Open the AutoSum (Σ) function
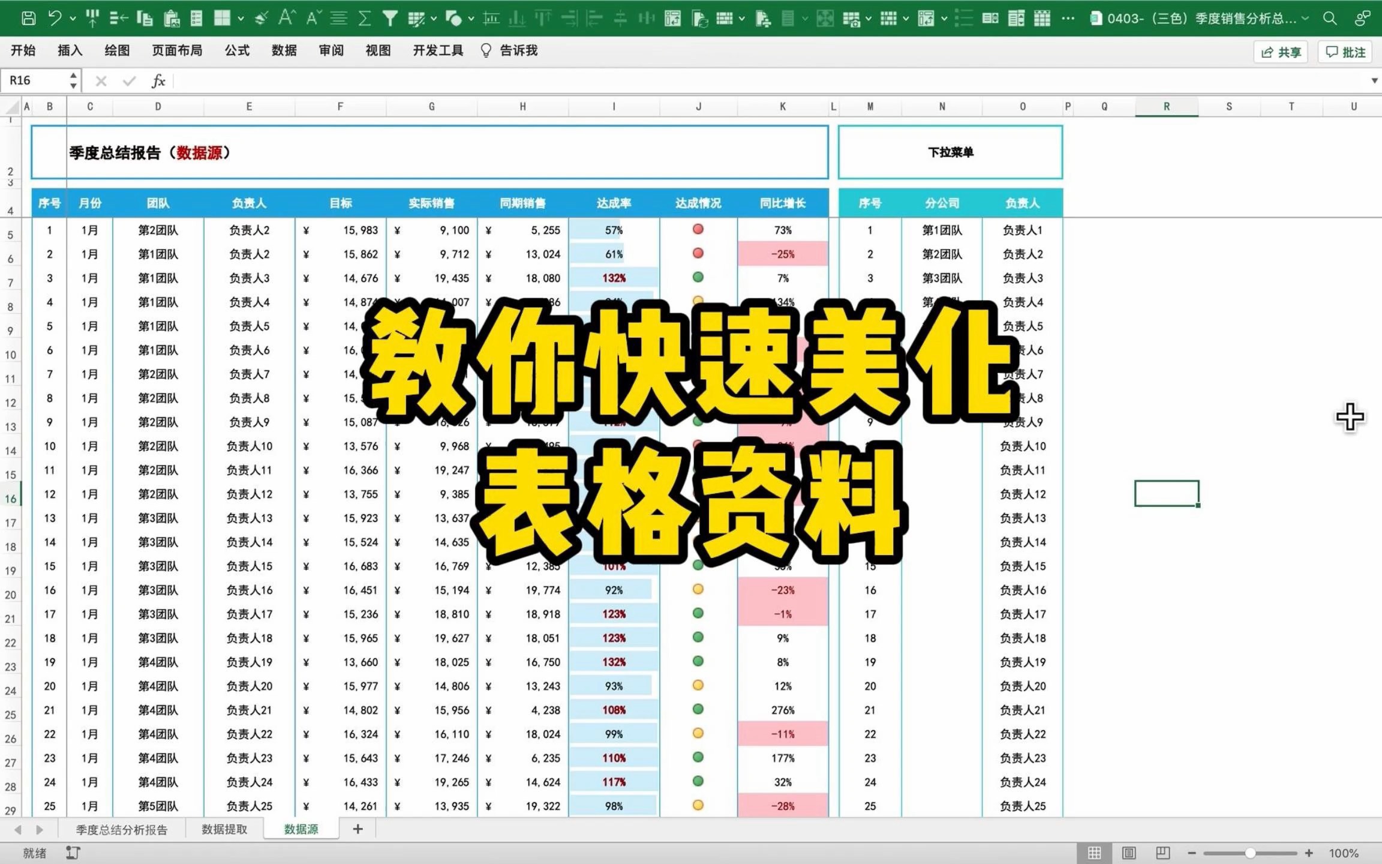Viewport: 1382px width, 864px height. pos(363,19)
